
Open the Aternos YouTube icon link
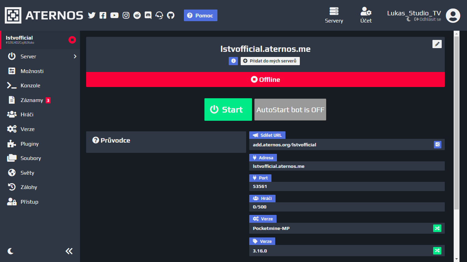(x=115, y=15)
